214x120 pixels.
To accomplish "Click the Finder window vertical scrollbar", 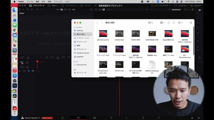I will (194, 41).
